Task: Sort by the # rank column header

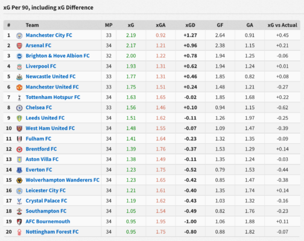Action: coord(8,25)
